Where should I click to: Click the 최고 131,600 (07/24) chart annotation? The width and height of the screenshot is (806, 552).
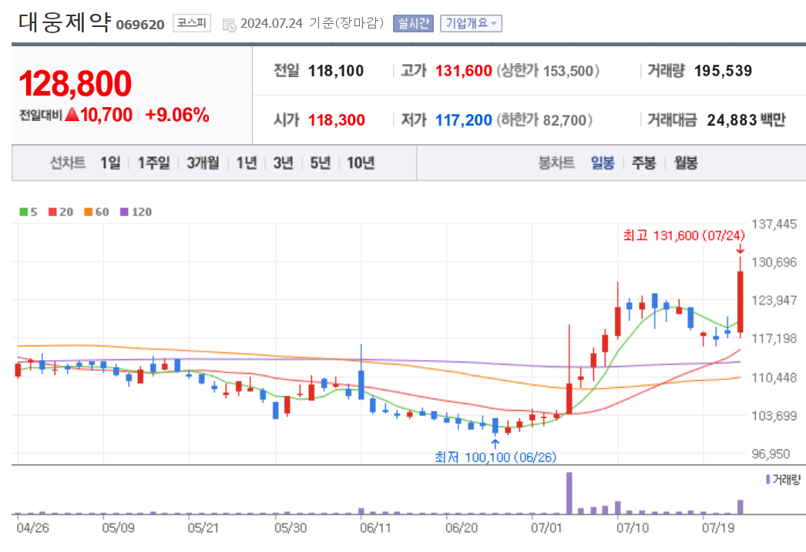(684, 236)
